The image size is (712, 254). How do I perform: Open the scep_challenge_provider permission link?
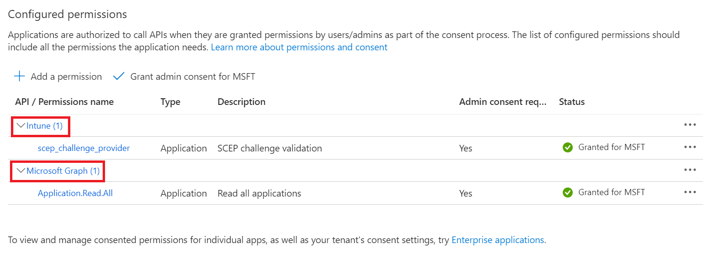click(84, 148)
